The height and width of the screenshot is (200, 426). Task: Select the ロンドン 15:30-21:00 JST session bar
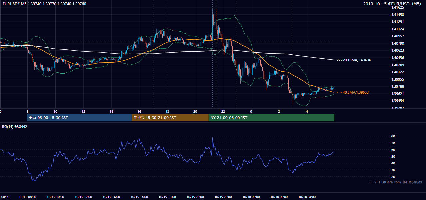pyautogui.click(x=170, y=118)
